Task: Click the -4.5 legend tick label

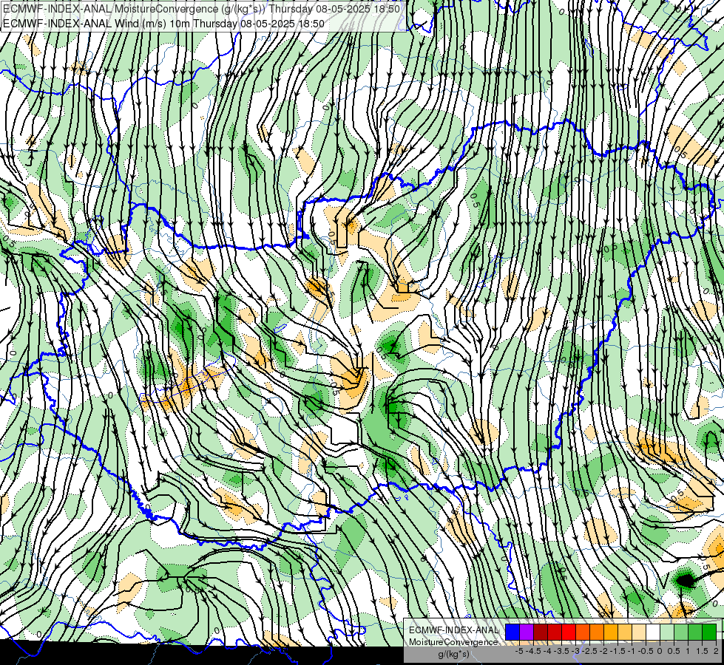Action: point(533,651)
